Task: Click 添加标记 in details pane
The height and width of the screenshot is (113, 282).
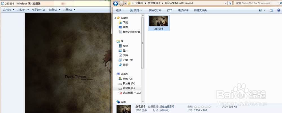Action: 164,110
